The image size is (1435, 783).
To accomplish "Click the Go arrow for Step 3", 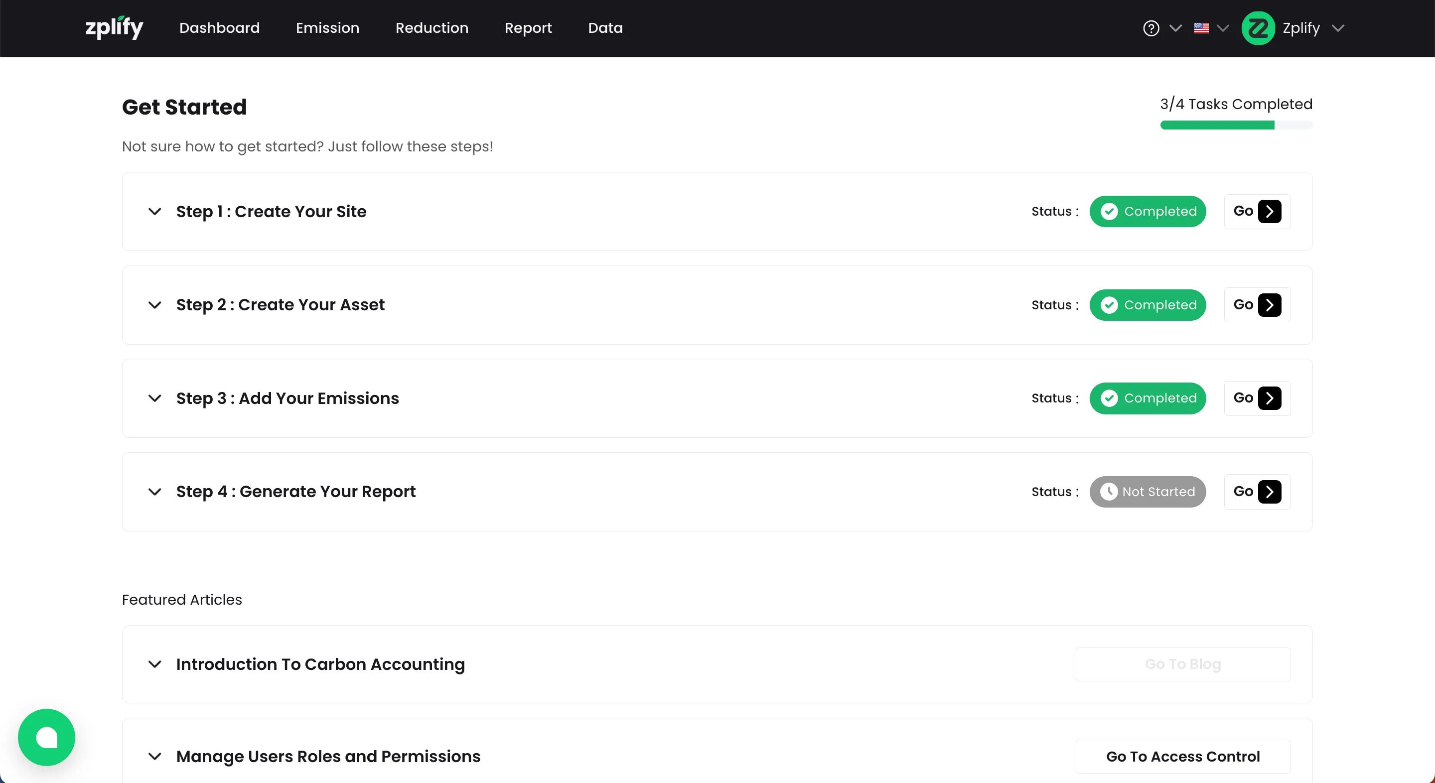I will point(1269,398).
